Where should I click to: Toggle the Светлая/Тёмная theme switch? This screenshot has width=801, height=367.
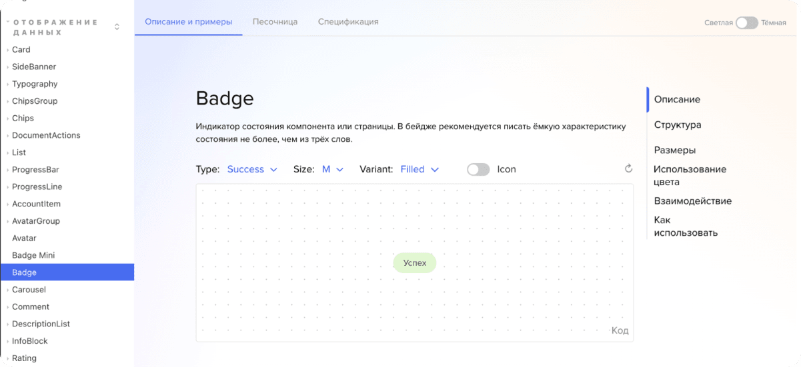[x=746, y=23]
